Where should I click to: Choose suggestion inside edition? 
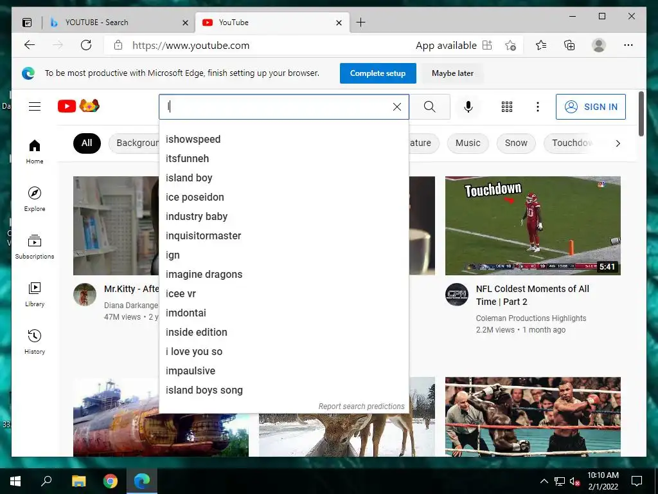click(283, 333)
